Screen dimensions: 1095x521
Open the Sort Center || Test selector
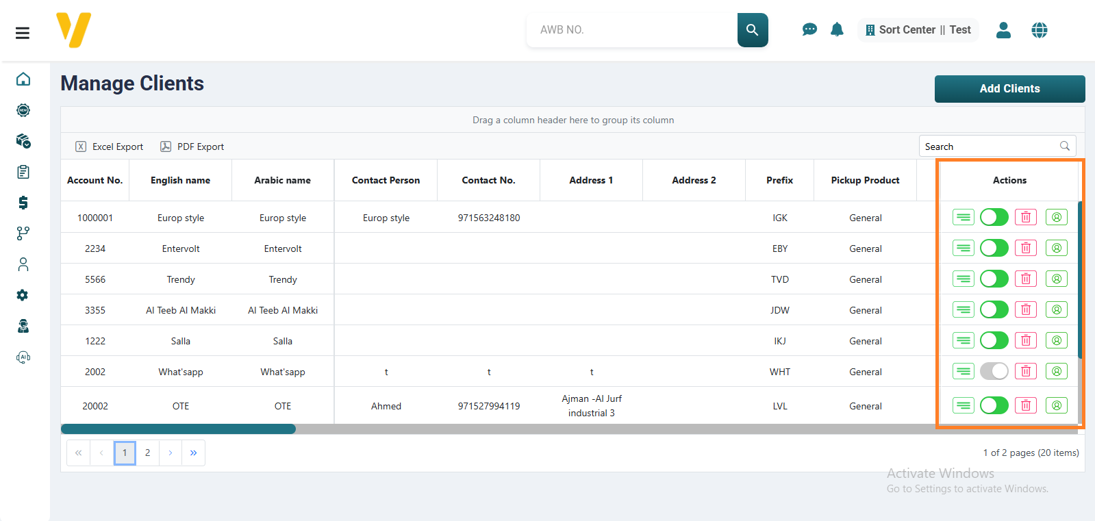[x=918, y=30]
